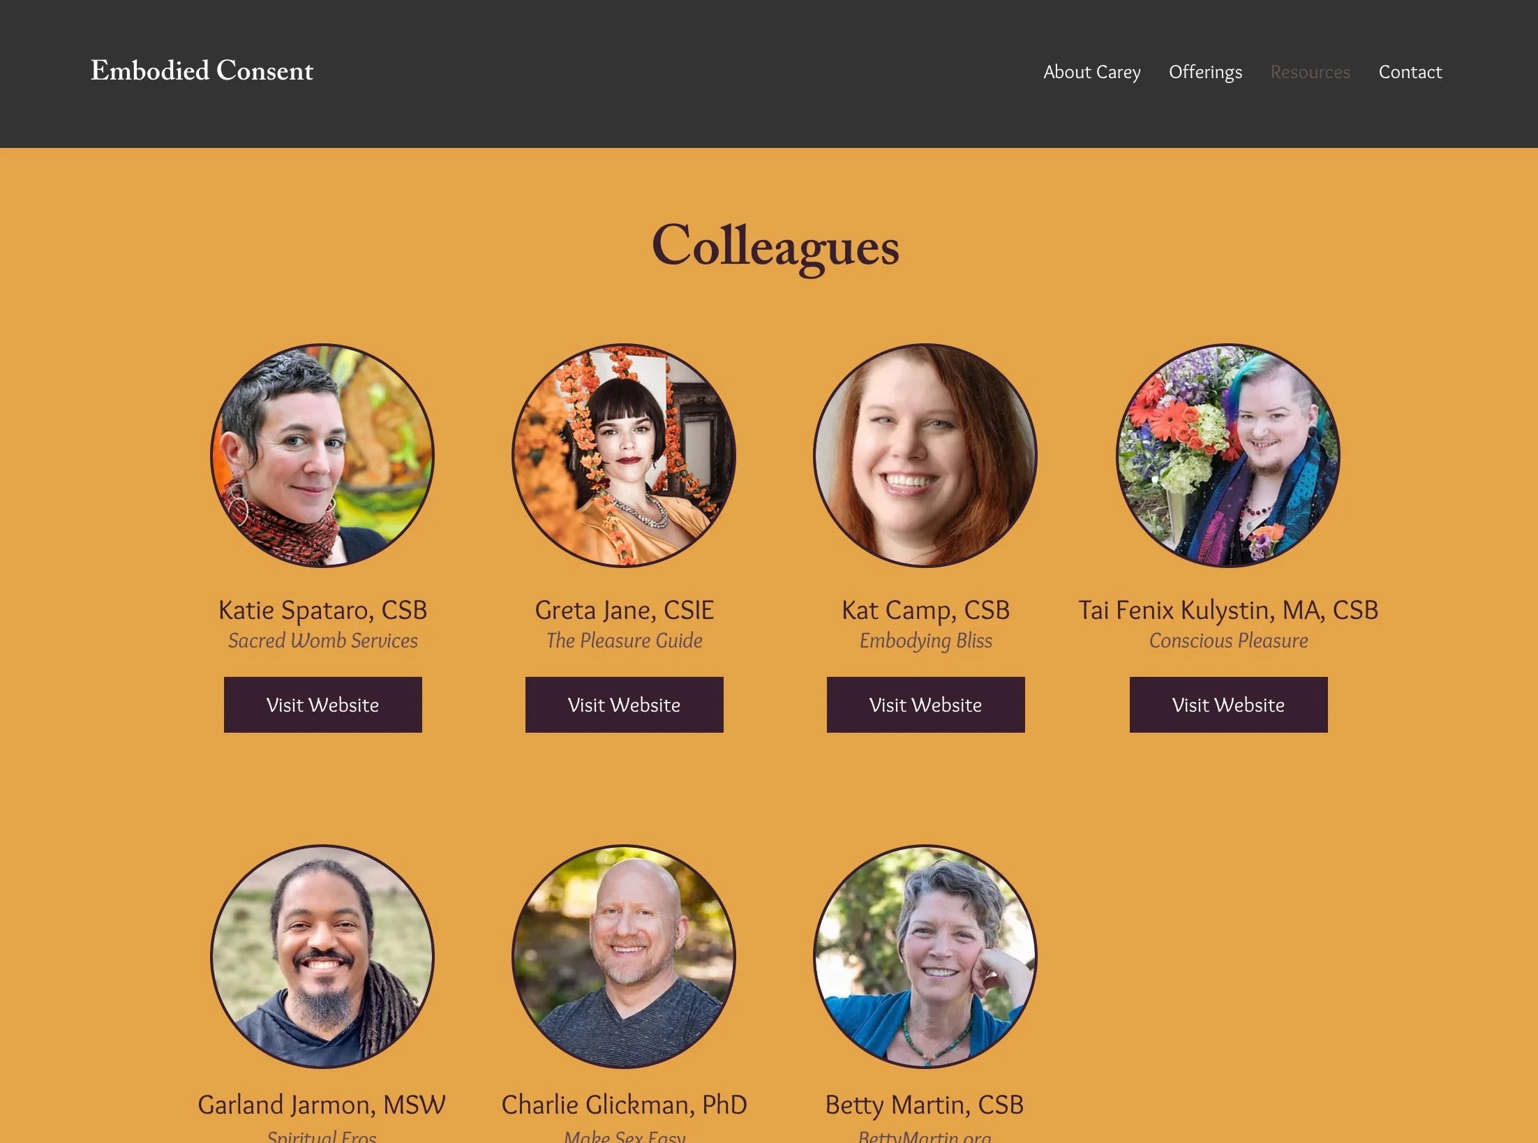
Task: Click Charlie Glickman's circular portrait
Action: click(x=624, y=957)
